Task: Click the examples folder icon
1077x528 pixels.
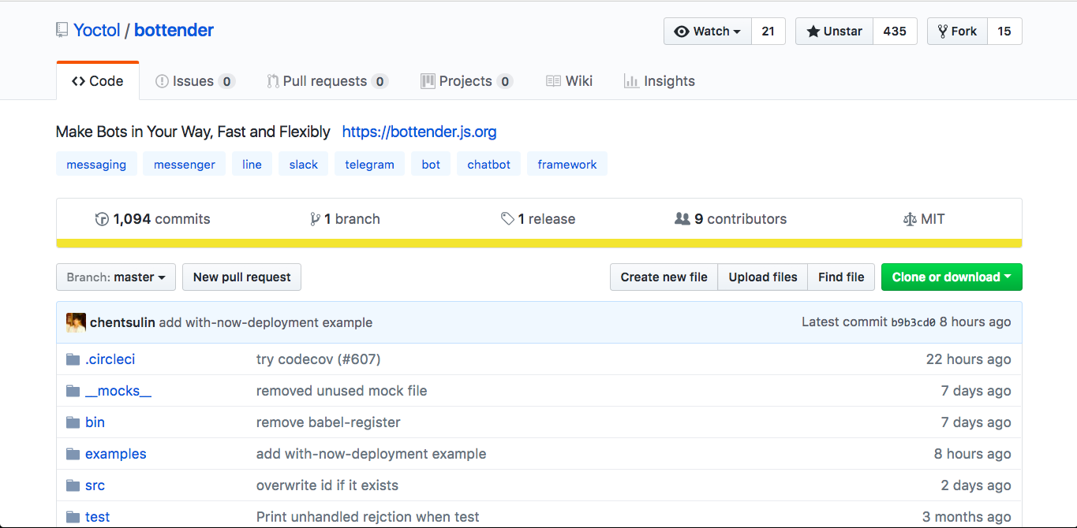Action: coord(73,454)
